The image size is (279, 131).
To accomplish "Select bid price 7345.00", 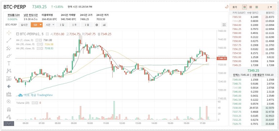I will click(237, 96).
